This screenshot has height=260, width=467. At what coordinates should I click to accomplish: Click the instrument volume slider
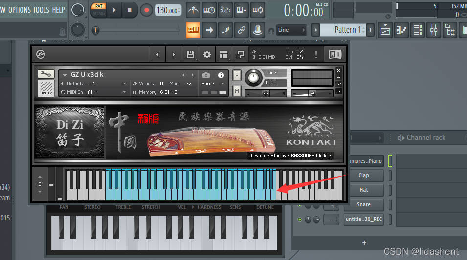click(312, 93)
